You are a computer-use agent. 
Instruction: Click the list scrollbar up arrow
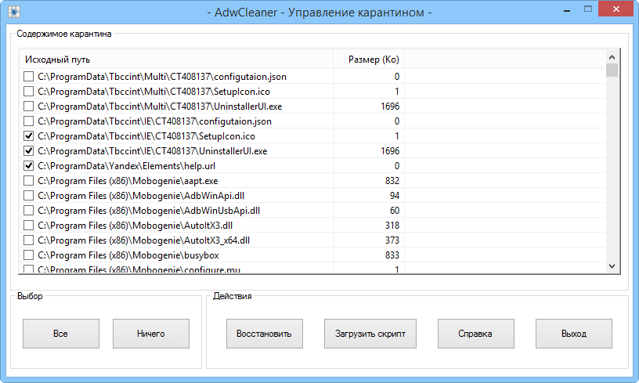(612, 56)
